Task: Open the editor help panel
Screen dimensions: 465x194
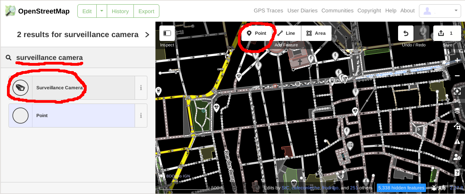Action: coord(457,172)
